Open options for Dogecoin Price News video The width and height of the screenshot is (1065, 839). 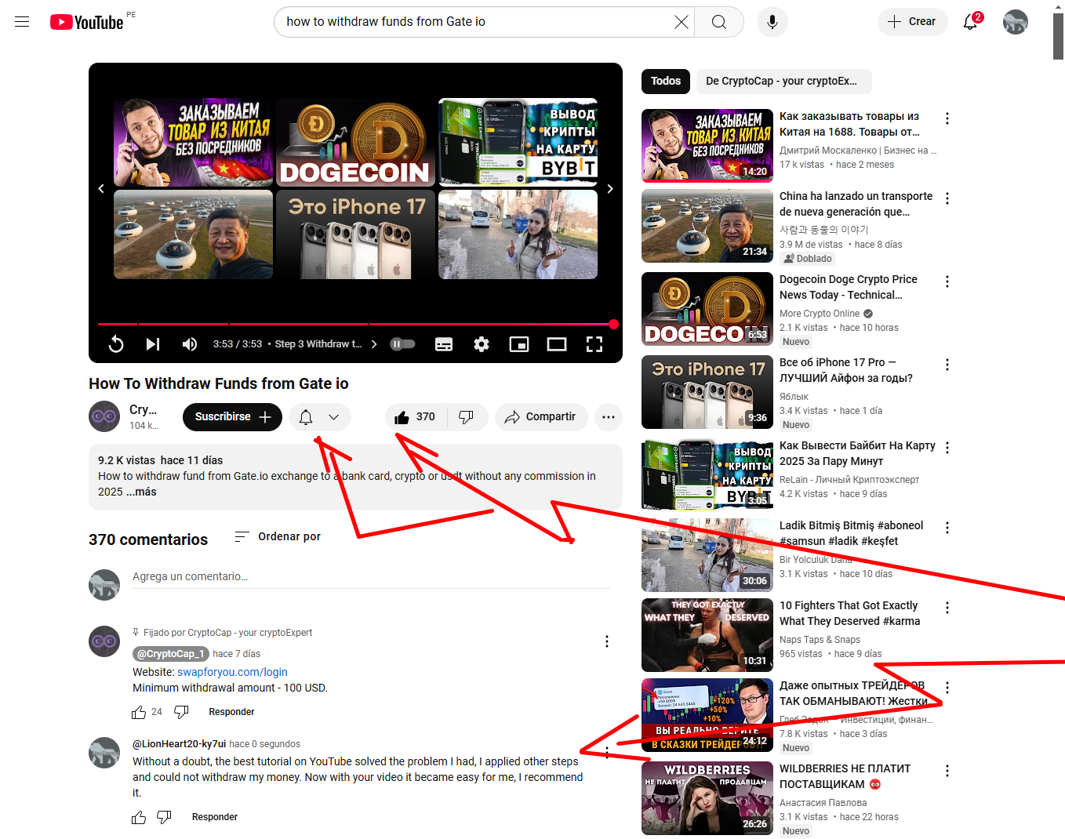click(947, 281)
